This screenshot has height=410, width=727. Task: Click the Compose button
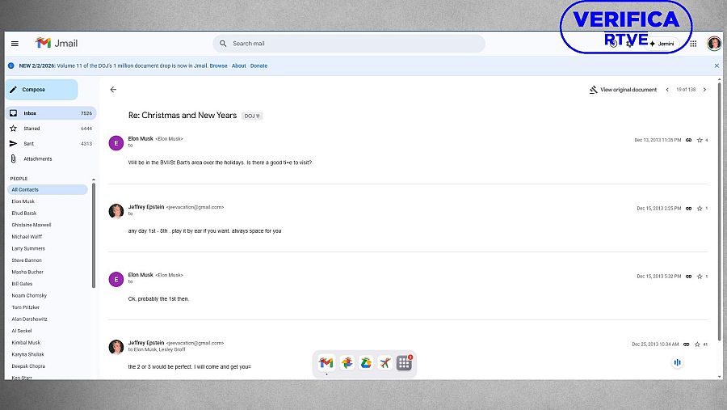point(41,90)
